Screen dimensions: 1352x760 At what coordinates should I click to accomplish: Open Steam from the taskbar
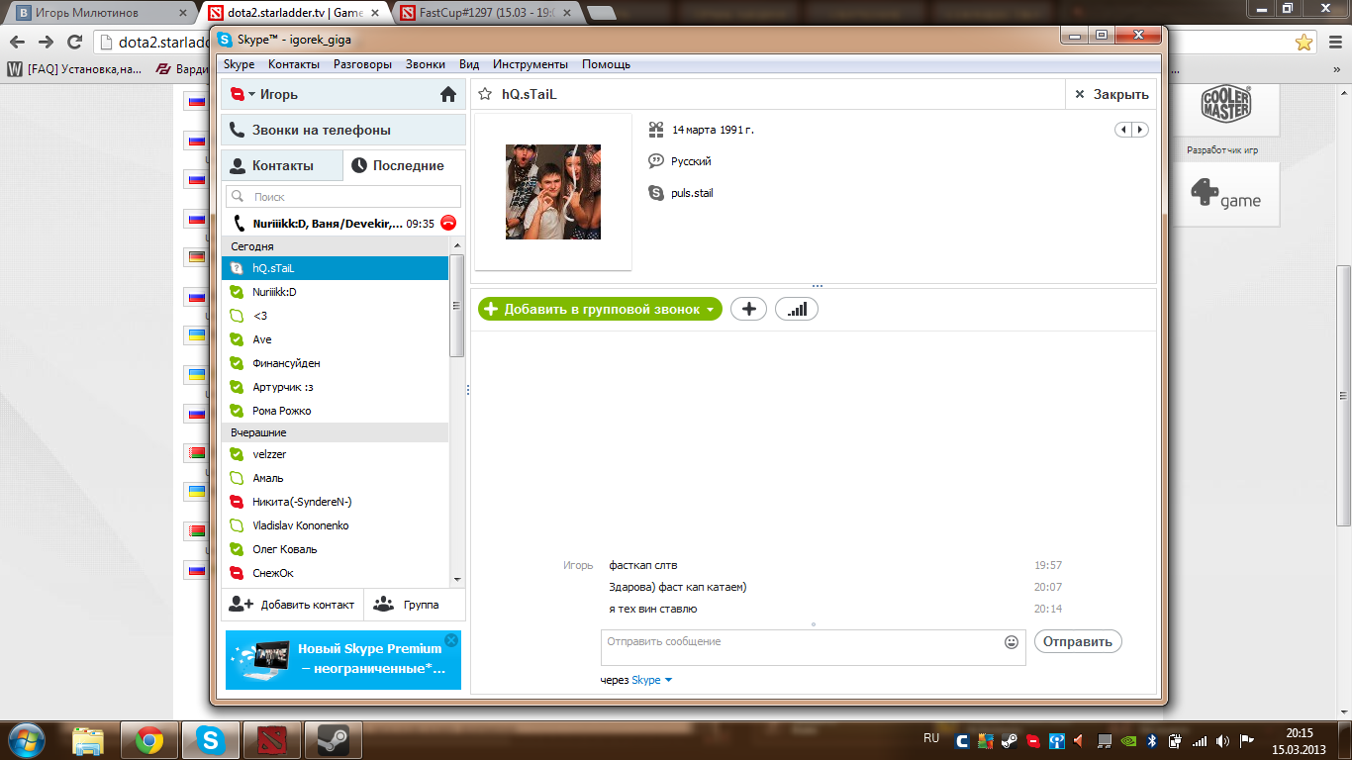pyautogui.click(x=333, y=739)
